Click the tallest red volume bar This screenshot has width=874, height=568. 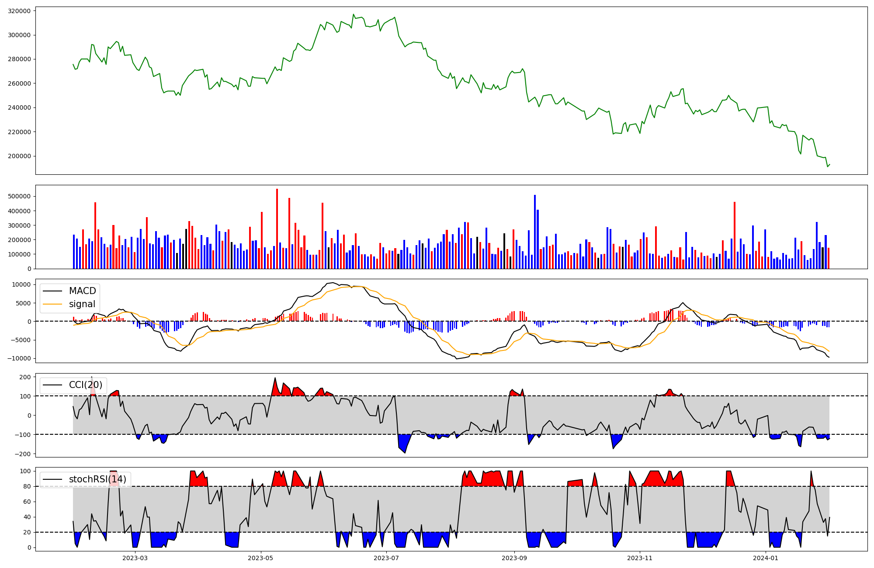(277, 227)
